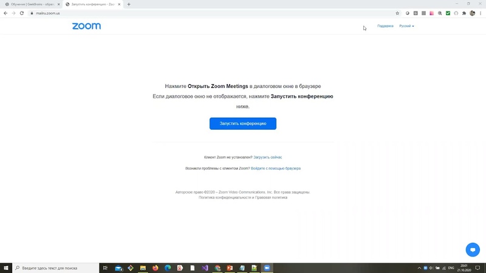The image size is (486, 273).
Task: Close the Запустить конференцию browser tab
Action: pyautogui.click(x=119, y=4)
